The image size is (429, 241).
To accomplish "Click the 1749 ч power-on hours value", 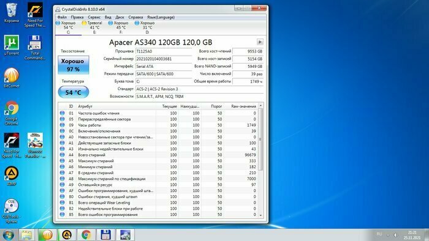I will tap(248, 81).
